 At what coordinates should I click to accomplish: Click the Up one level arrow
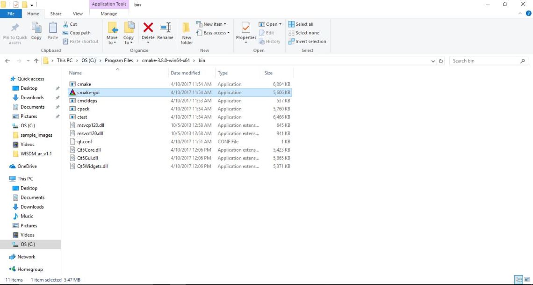tap(36, 61)
